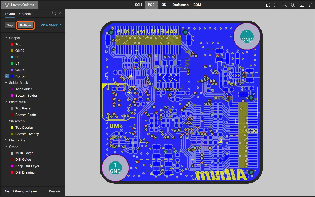Click the Top copper layer name
The image size is (315, 197).
(x=18, y=44)
